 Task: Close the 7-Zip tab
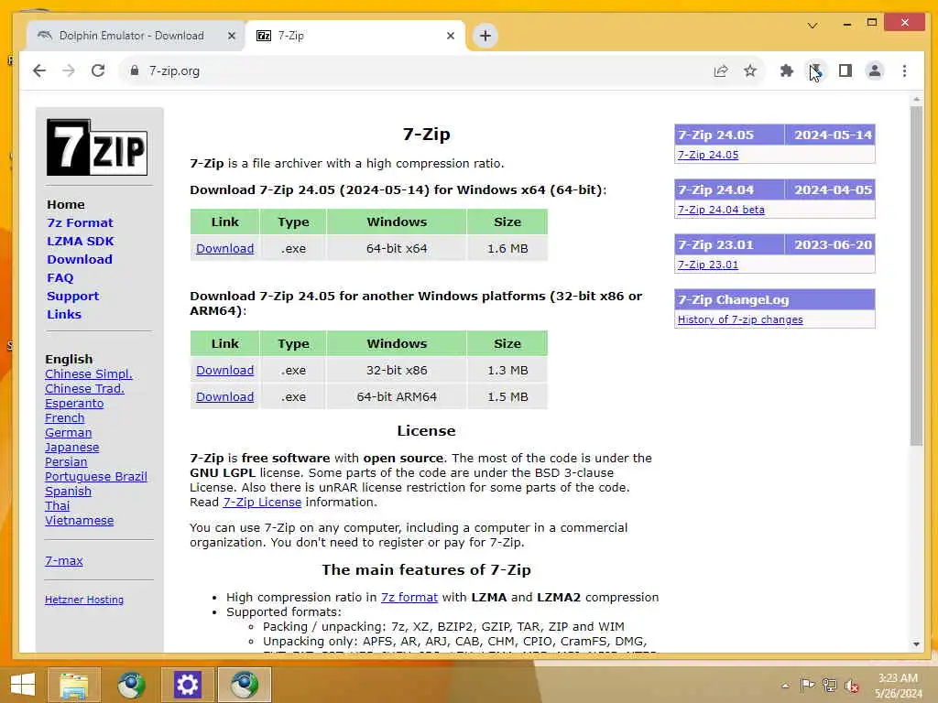(451, 36)
